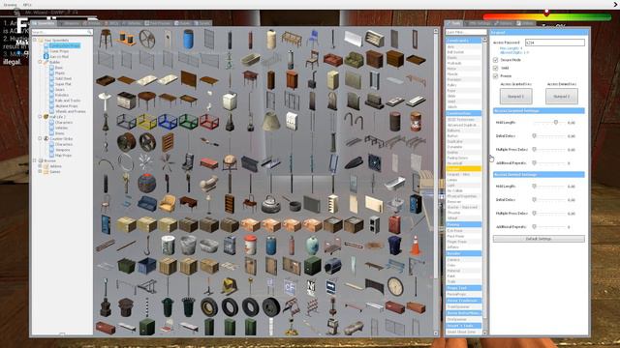Spawn the blue recycling bin prop
This screenshot has height=348, width=620.
tap(395, 245)
